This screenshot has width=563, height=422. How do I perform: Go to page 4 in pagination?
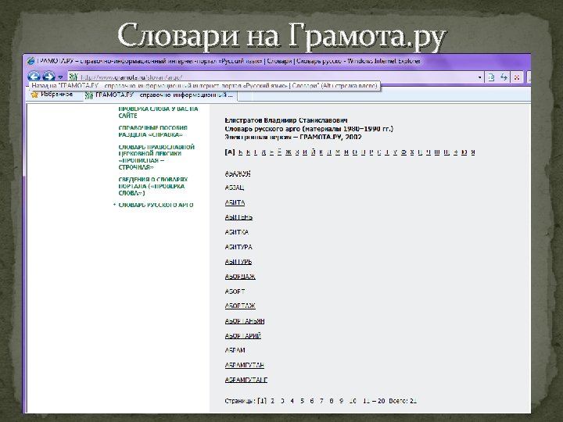coord(292,401)
